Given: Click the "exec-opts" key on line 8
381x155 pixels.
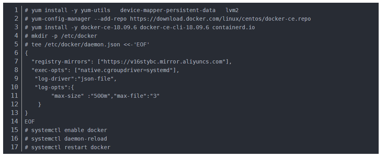Looking at the screenshot, I should point(49,70).
